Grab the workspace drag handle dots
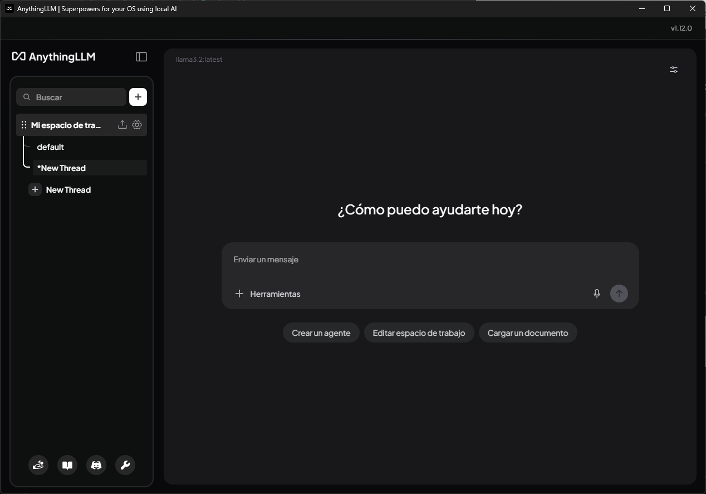706x494 pixels. (x=24, y=125)
